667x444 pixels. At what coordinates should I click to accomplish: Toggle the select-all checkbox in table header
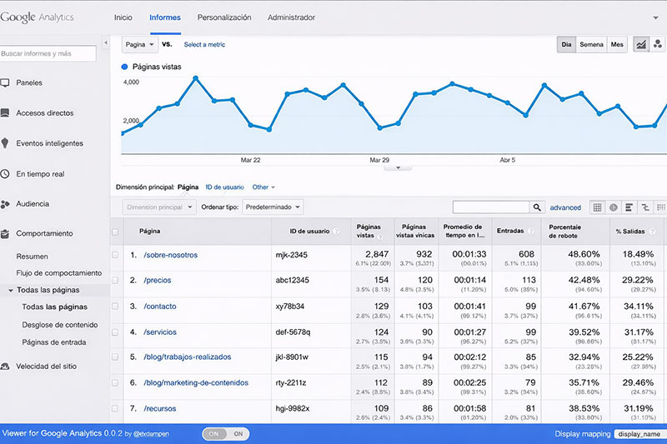point(115,232)
